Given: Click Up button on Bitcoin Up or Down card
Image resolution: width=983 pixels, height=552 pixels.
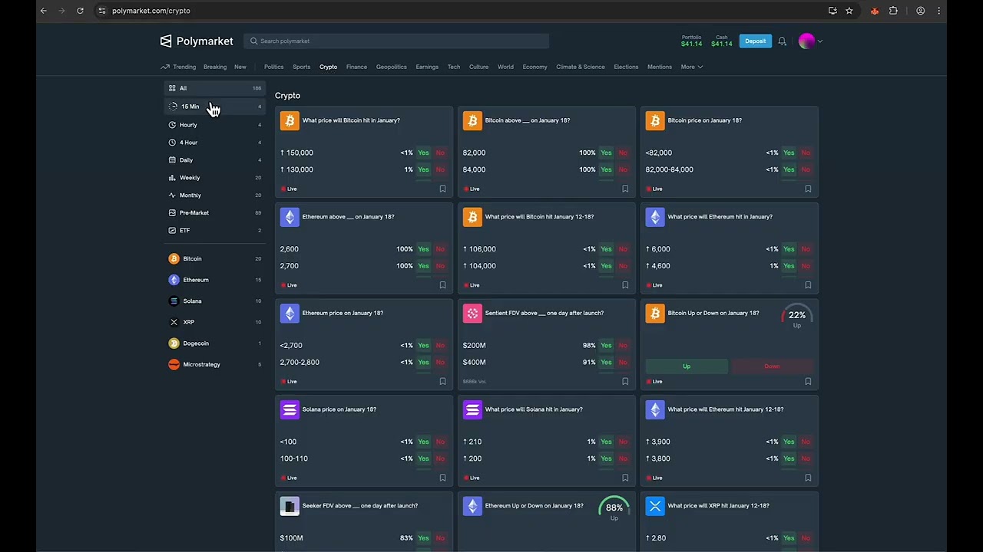Looking at the screenshot, I should (x=687, y=366).
